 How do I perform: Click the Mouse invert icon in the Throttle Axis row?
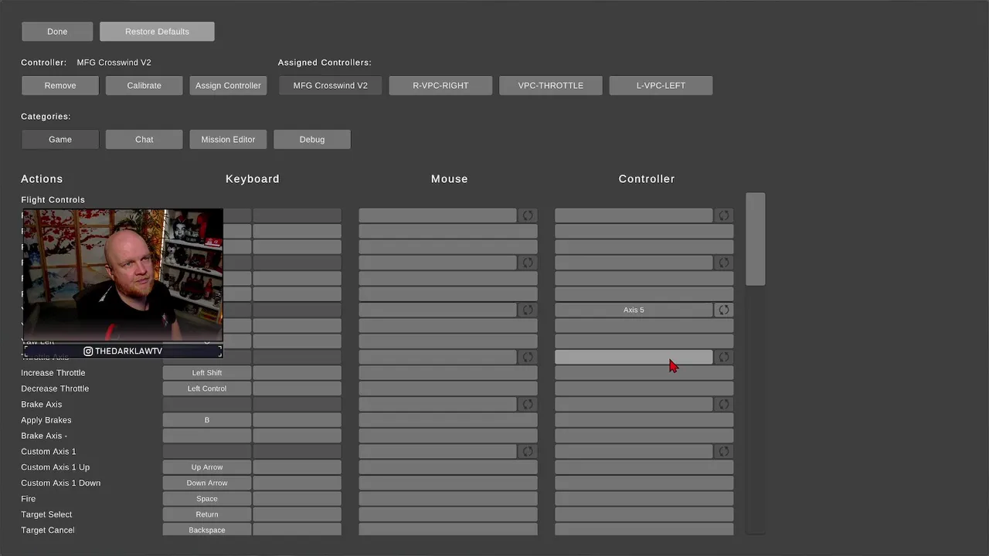pos(528,357)
